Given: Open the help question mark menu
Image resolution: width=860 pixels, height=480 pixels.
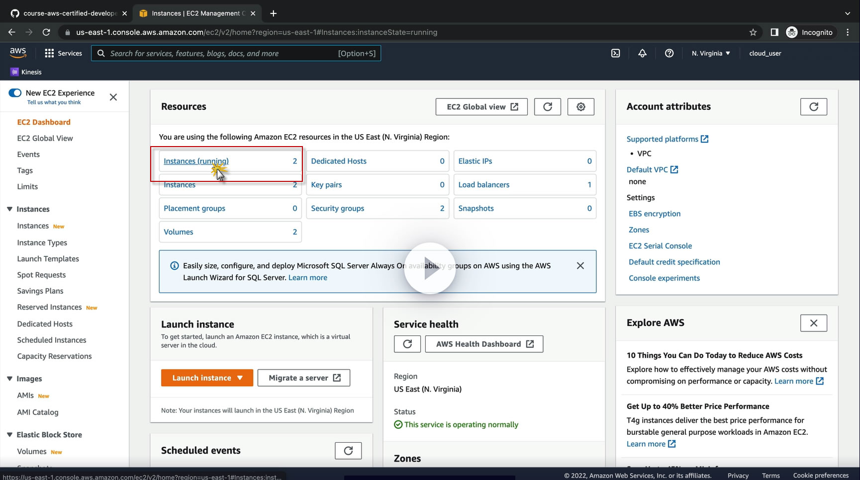Looking at the screenshot, I should (669, 53).
